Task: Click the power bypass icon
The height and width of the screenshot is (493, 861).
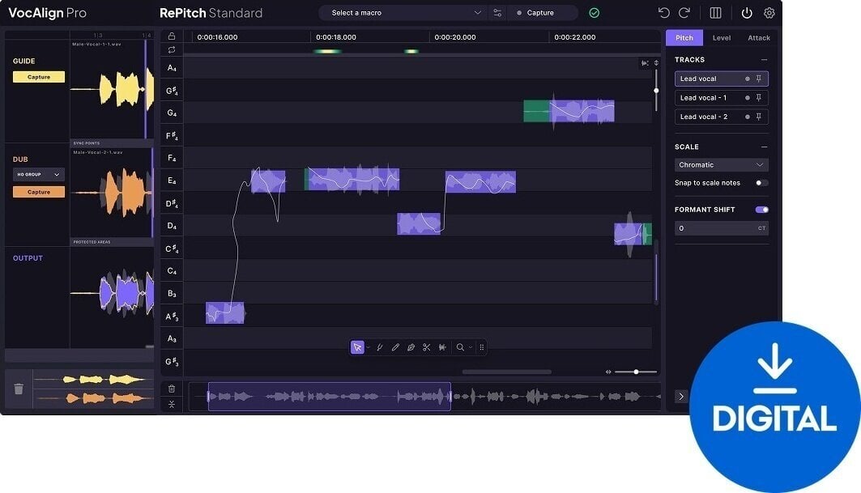Action: (747, 13)
